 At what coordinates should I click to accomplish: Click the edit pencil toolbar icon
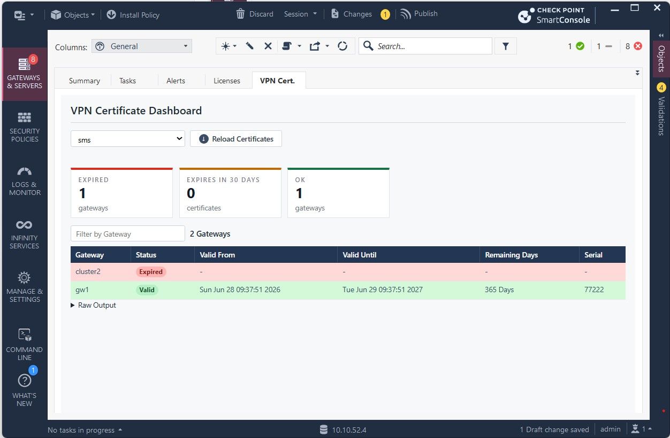249,46
